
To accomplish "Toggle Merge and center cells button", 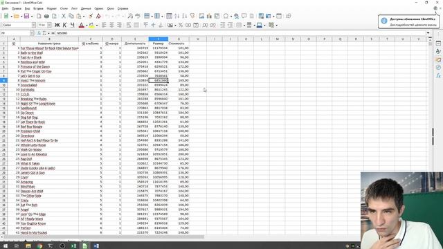I will click(x=136, y=25).
